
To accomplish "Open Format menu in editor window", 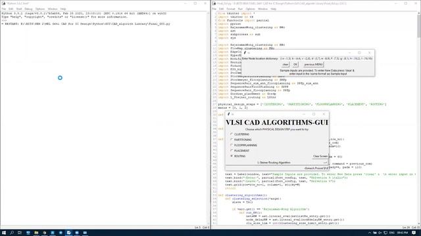I will tap(231, 9).
